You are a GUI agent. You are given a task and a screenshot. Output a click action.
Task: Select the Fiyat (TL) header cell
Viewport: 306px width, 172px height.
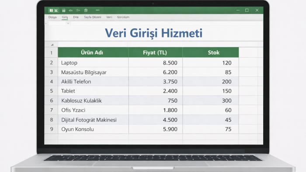155,52
